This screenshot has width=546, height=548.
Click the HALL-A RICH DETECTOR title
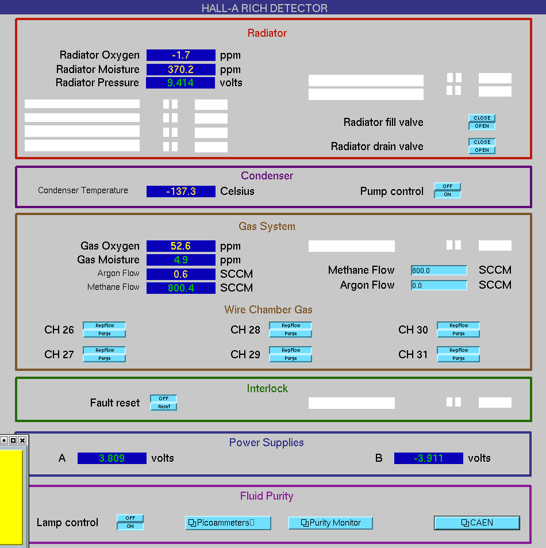[264, 8]
